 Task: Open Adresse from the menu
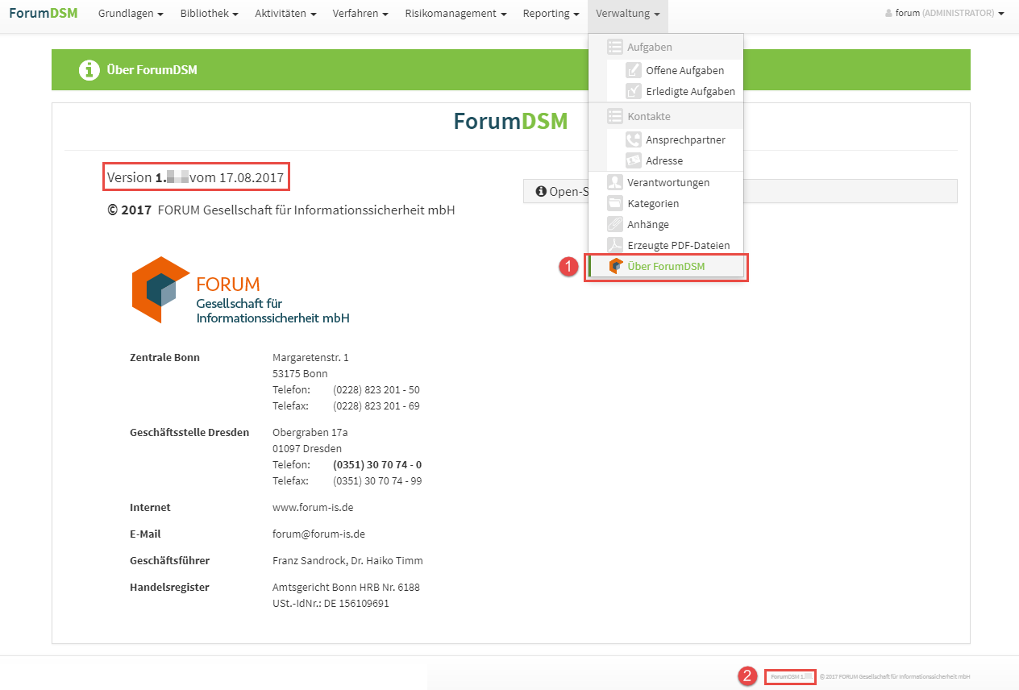point(666,160)
